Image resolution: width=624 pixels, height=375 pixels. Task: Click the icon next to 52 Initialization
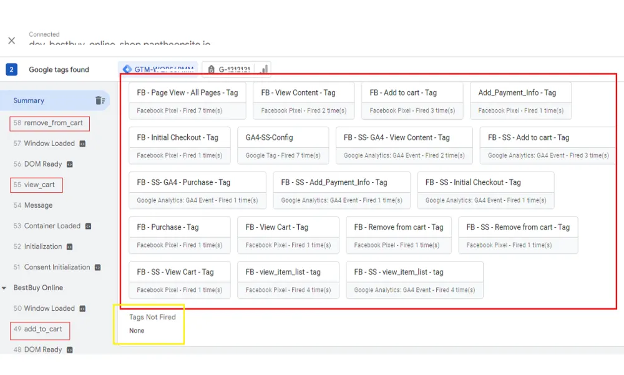click(x=70, y=247)
